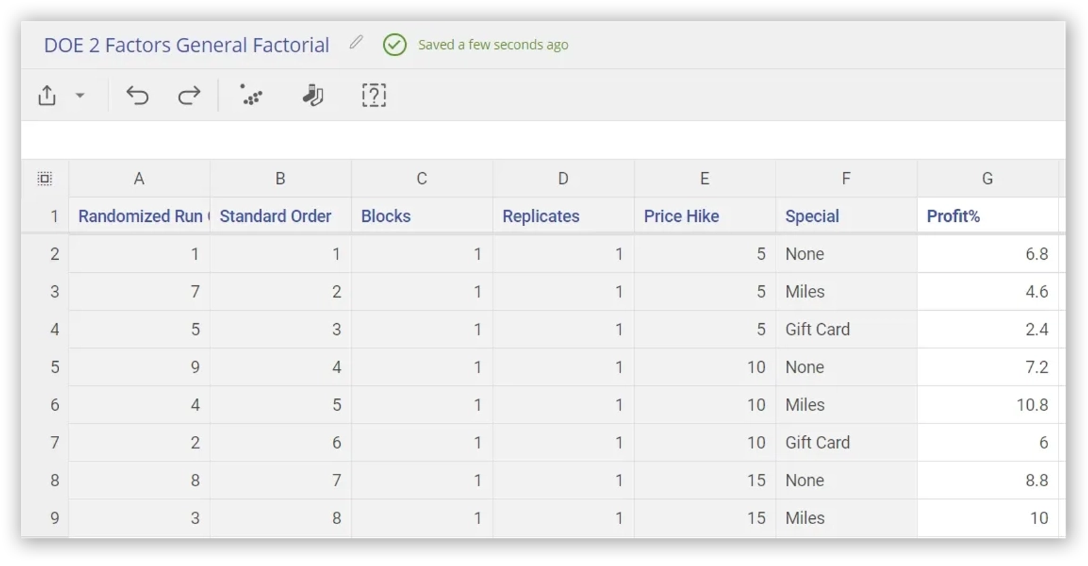Select all cells with corner icon

[44, 179]
